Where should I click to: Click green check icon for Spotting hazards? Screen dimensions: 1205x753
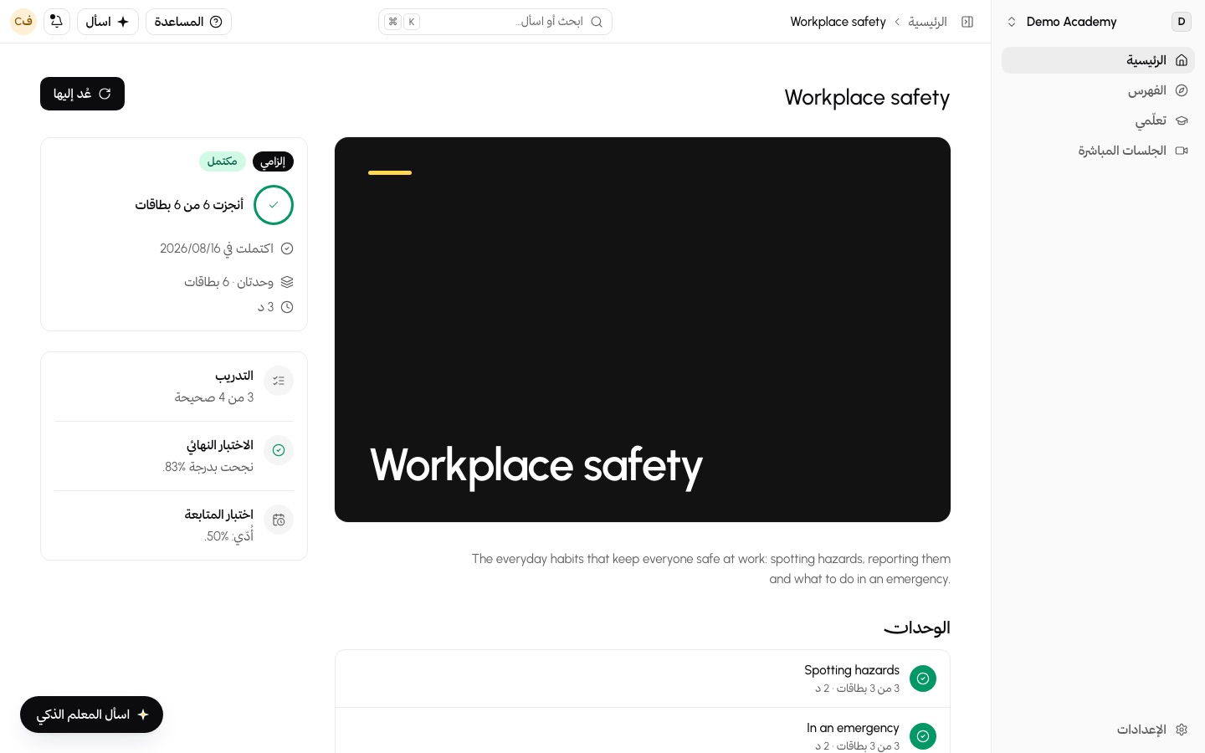(x=923, y=679)
